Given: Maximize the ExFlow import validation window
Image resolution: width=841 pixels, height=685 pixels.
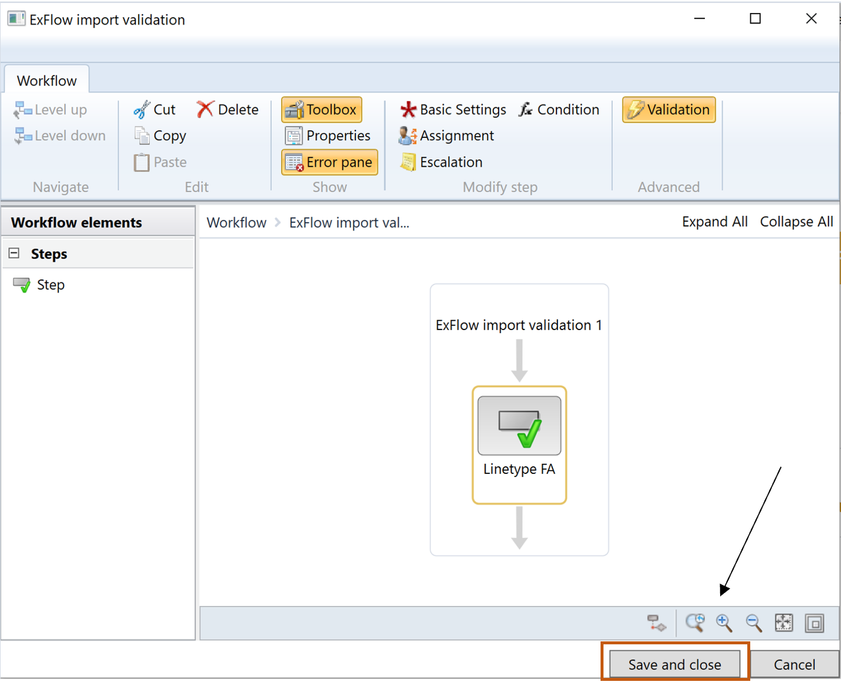Looking at the screenshot, I should click(x=755, y=19).
